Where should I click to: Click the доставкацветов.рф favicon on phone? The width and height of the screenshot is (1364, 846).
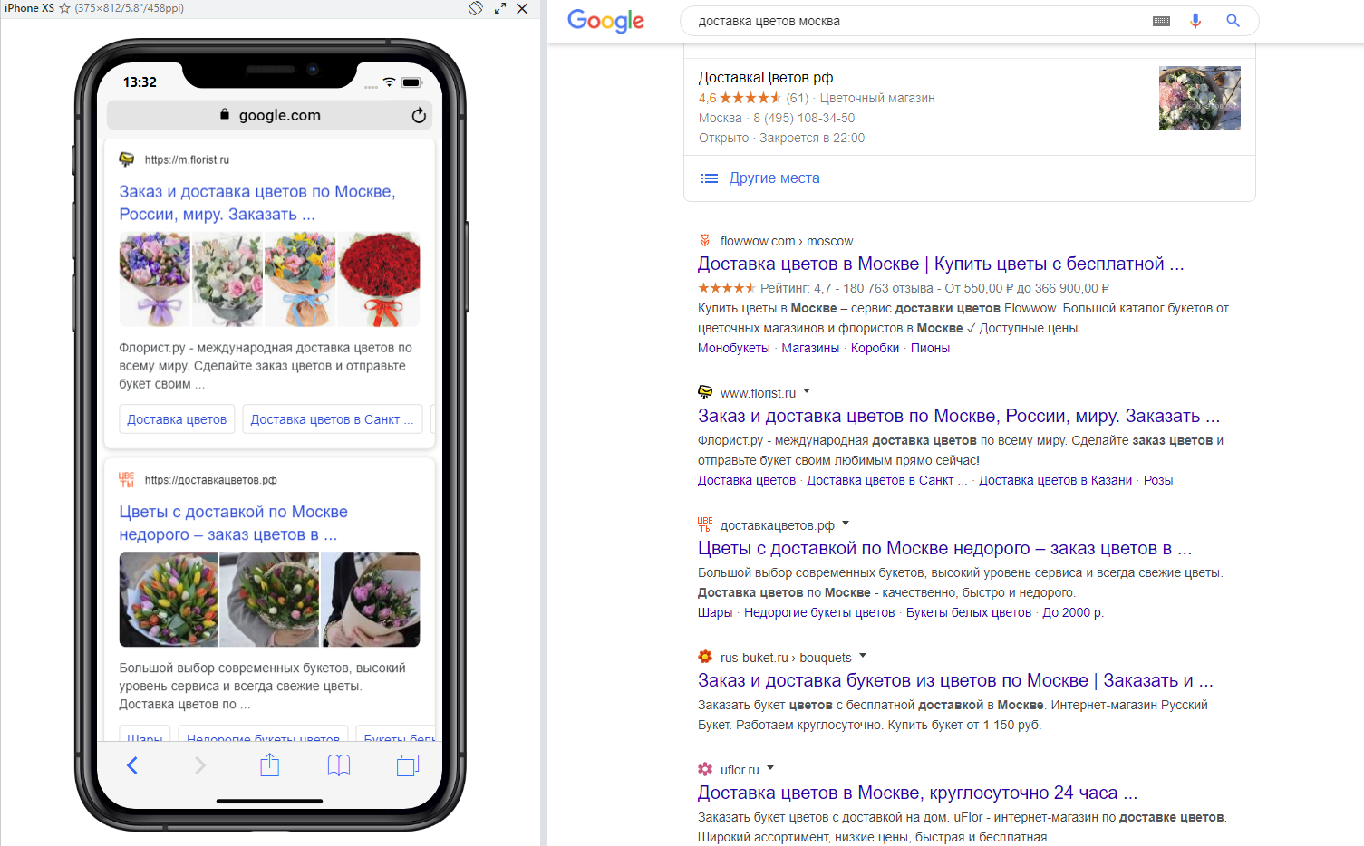[x=127, y=479]
